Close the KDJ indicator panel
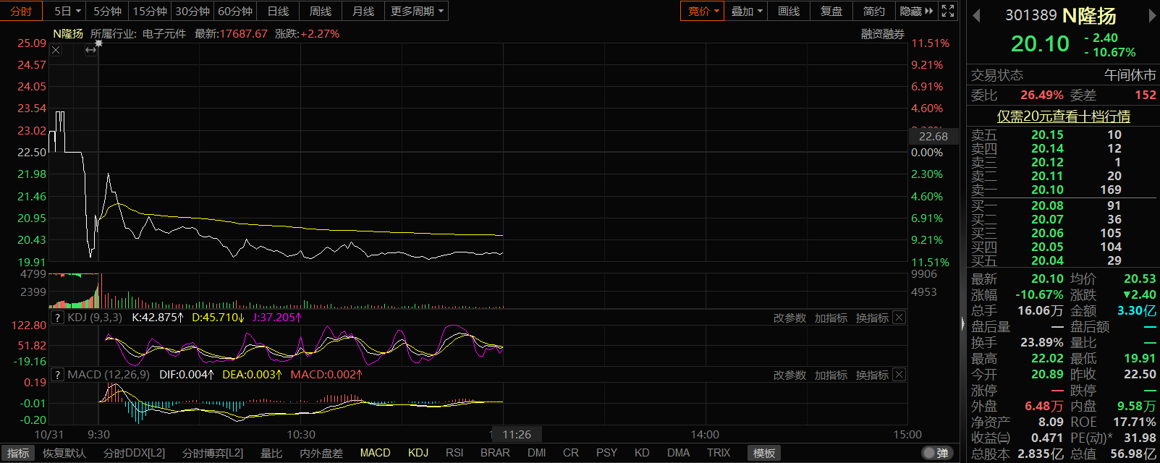Screen dimensions: 1160x463 (x=899, y=318)
